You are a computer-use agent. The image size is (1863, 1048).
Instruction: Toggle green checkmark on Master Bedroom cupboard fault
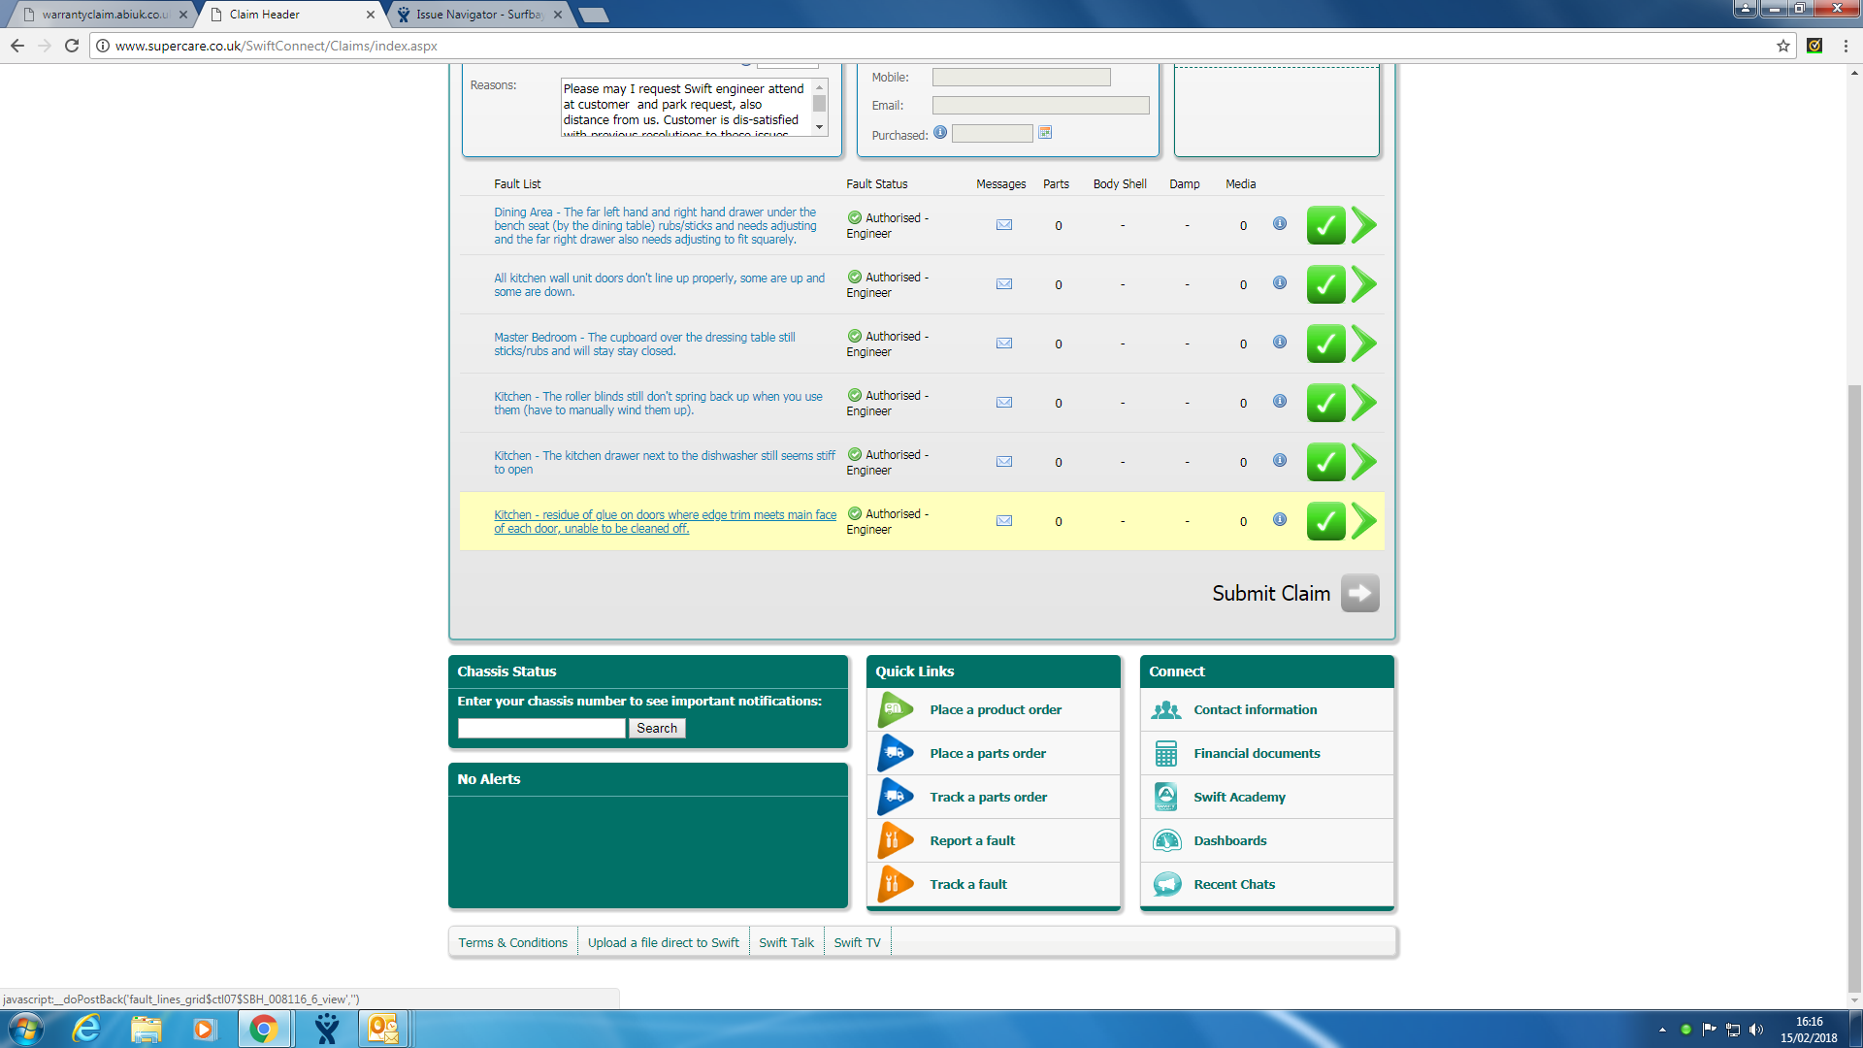pyautogui.click(x=1325, y=344)
